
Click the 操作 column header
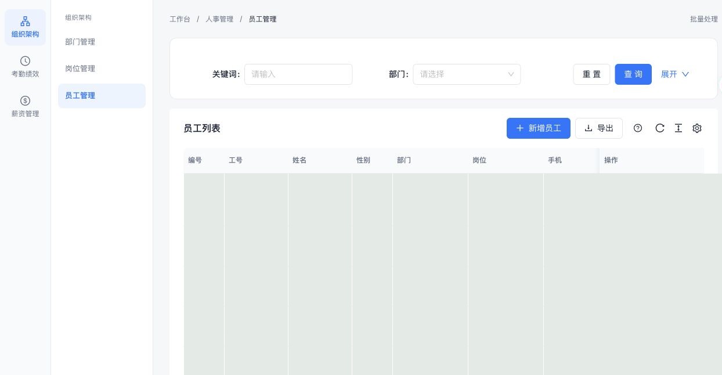(x=652, y=160)
